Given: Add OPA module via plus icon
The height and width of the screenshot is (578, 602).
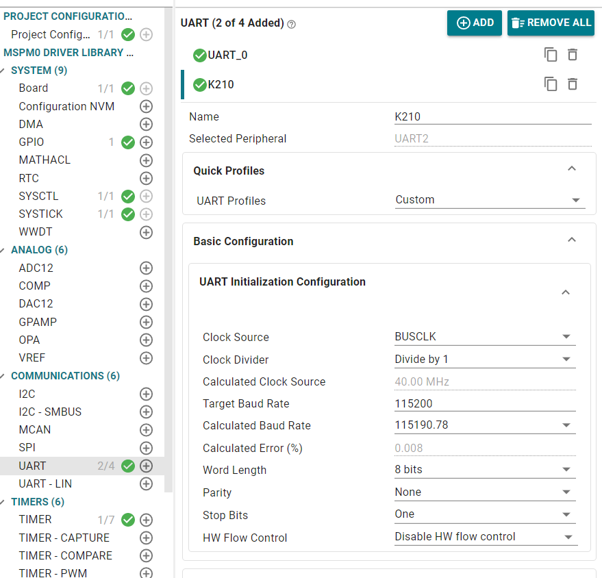Looking at the screenshot, I should tap(146, 340).
